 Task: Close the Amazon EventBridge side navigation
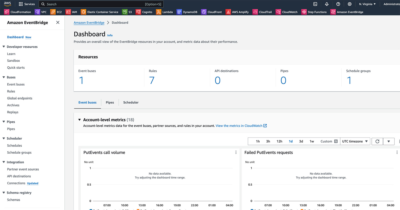58,22
